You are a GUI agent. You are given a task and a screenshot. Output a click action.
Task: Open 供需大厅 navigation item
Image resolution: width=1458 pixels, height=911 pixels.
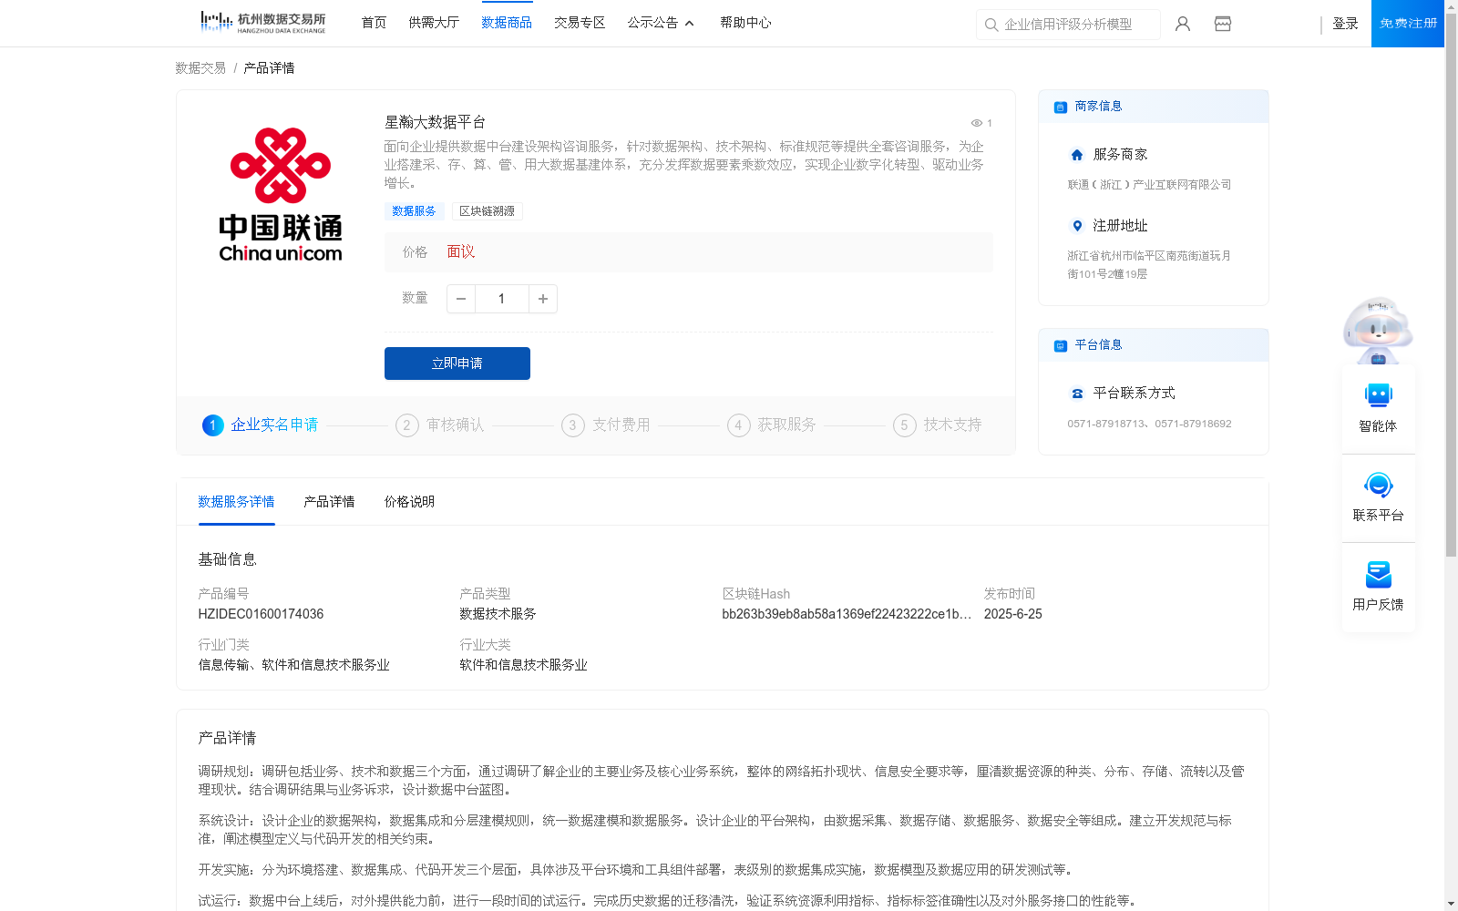coord(434,23)
